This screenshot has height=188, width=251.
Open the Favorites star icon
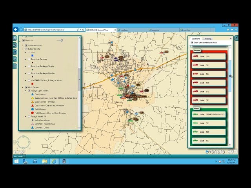(x=232, y=30)
